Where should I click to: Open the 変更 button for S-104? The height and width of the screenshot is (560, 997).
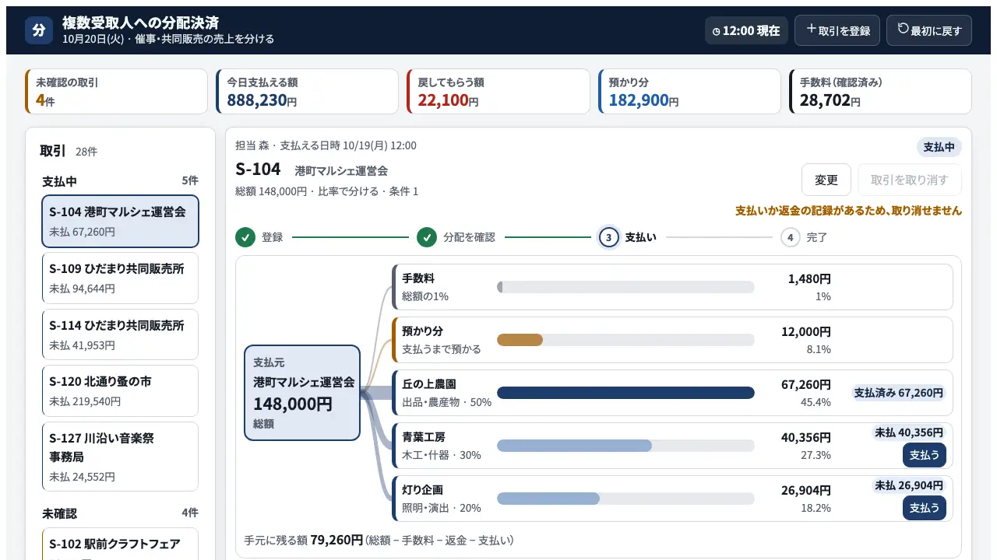coord(826,180)
